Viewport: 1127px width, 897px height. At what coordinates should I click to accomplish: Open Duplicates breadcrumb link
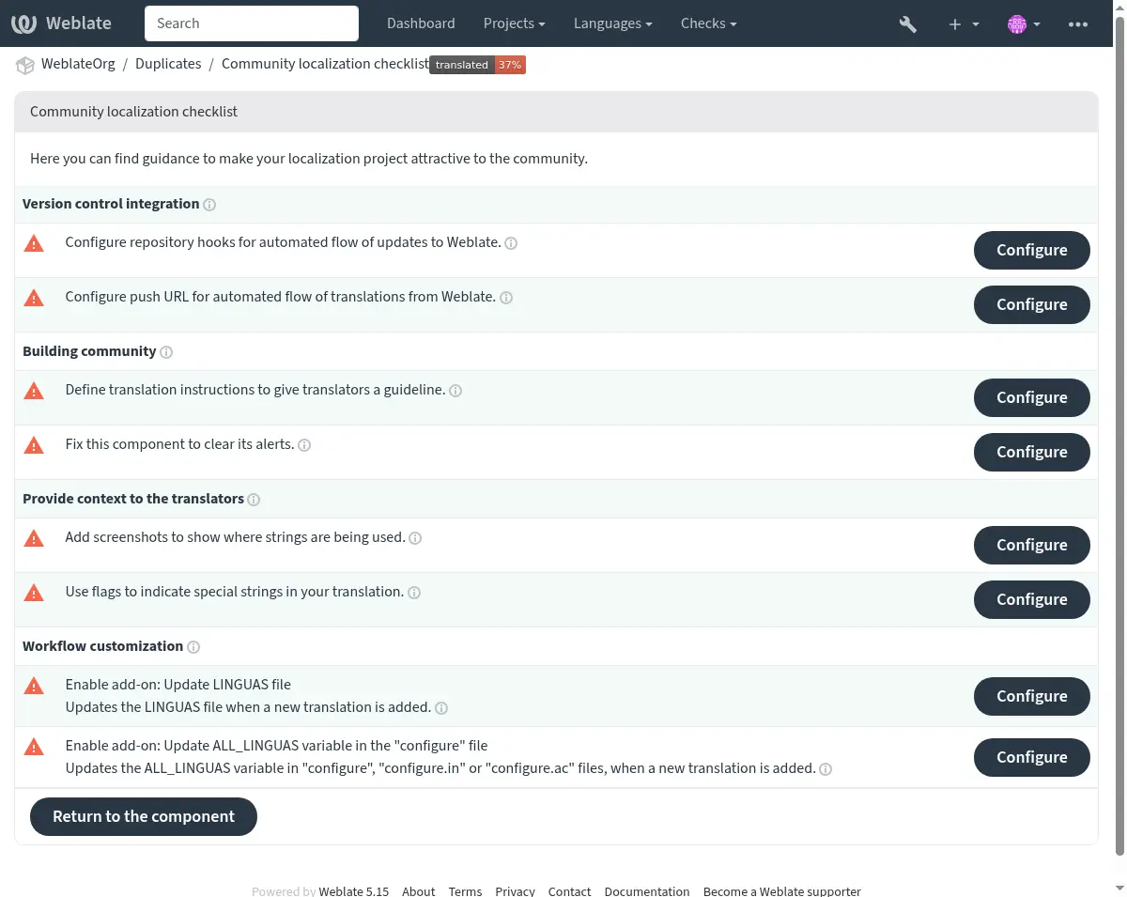tap(168, 64)
